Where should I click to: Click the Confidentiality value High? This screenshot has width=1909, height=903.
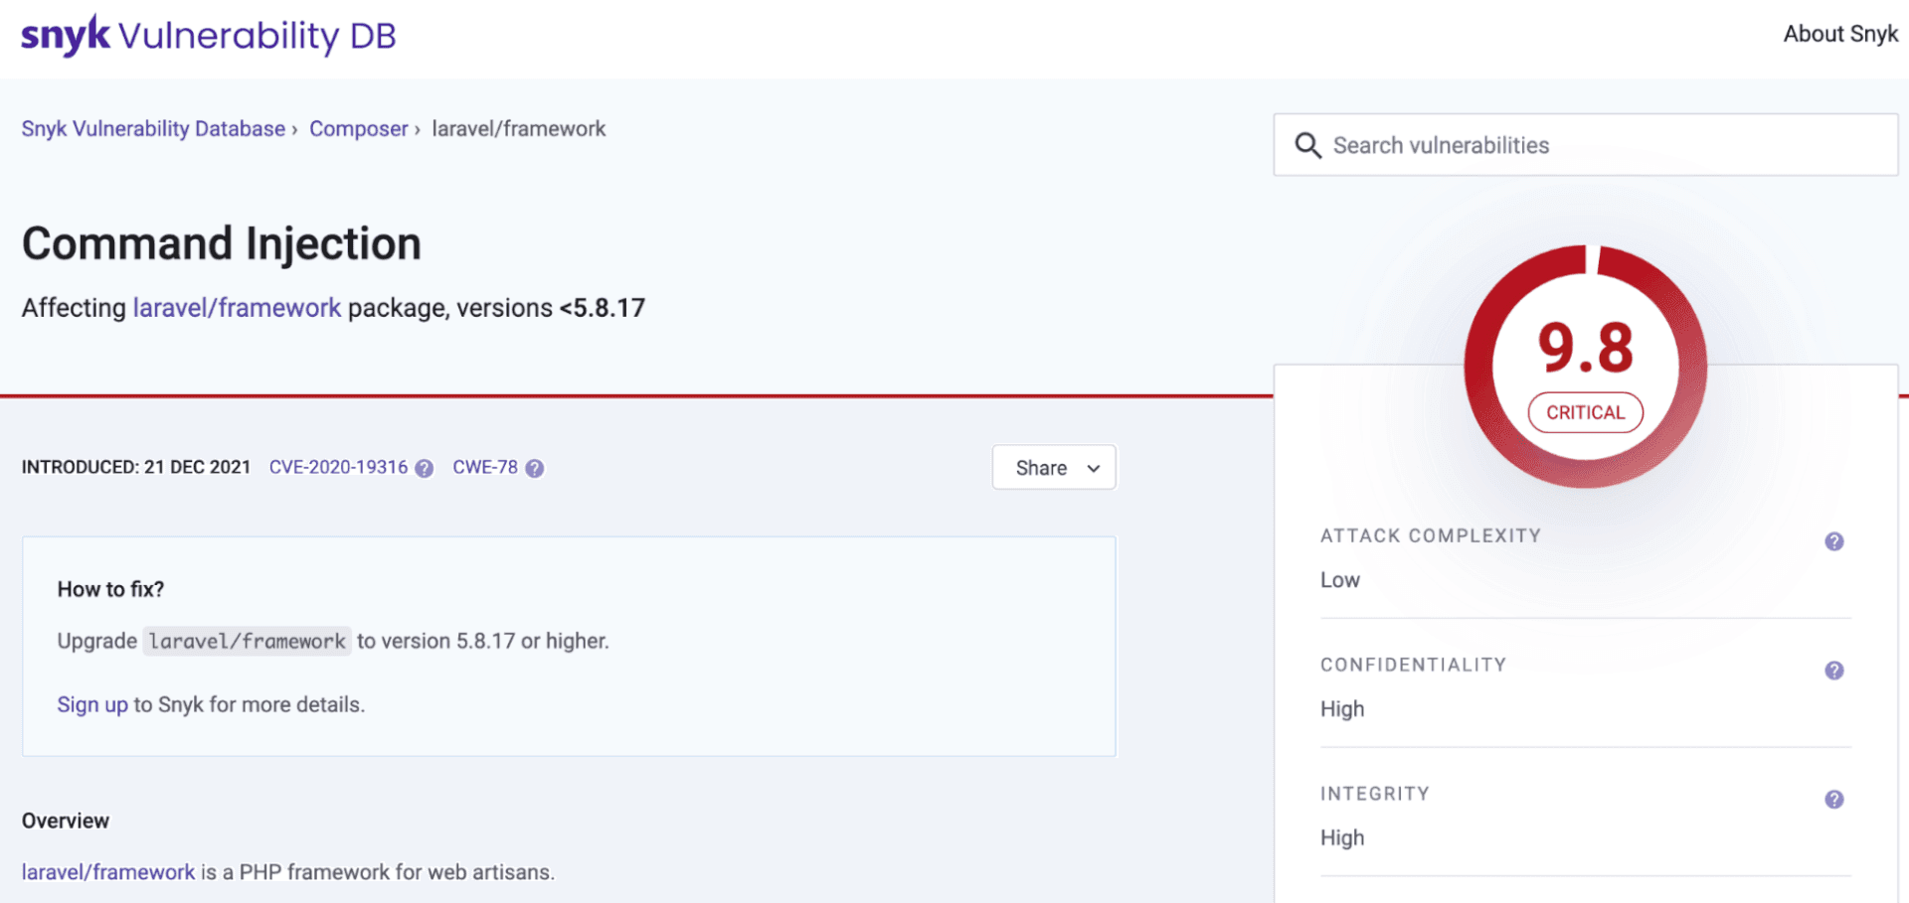pyautogui.click(x=1342, y=709)
